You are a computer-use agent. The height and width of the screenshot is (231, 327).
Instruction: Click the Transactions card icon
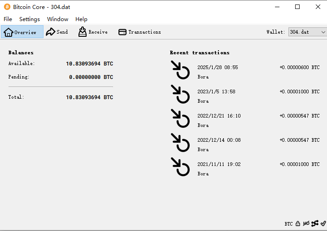(122, 32)
